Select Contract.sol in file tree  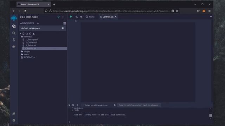tap(44, 48)
